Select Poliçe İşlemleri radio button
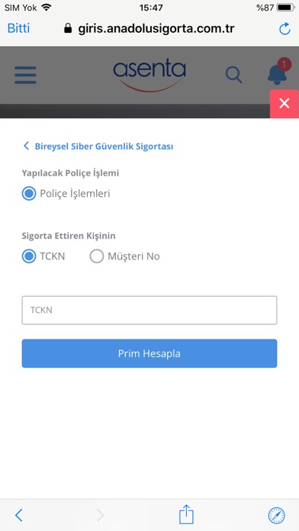299x531 pixels. (x=29, y=194)
